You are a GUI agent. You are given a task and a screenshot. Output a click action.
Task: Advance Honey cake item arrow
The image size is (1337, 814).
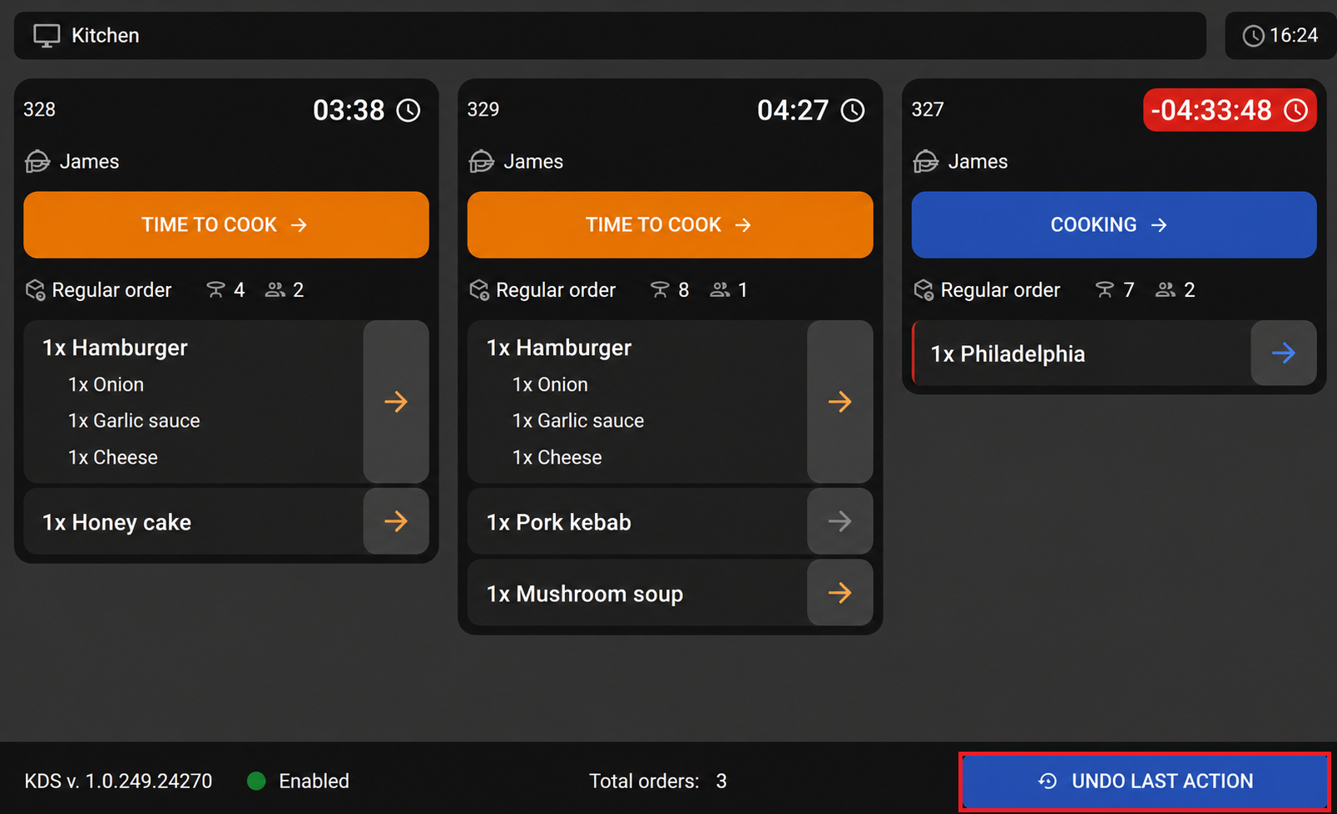click(x=396, y=521)
